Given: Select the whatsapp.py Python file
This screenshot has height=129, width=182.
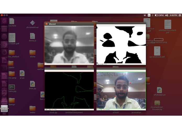Looking at the screenshot, I should pyautogui.click(x=159, y=91).
